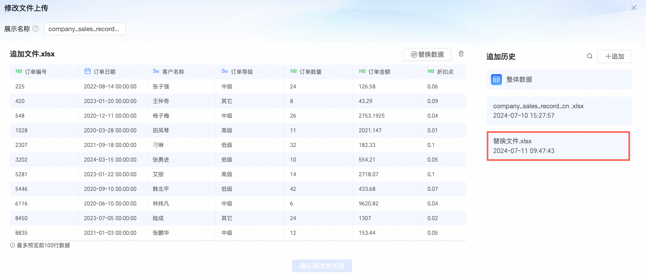Click 确认修改并关闭 button

pos(322,266)
